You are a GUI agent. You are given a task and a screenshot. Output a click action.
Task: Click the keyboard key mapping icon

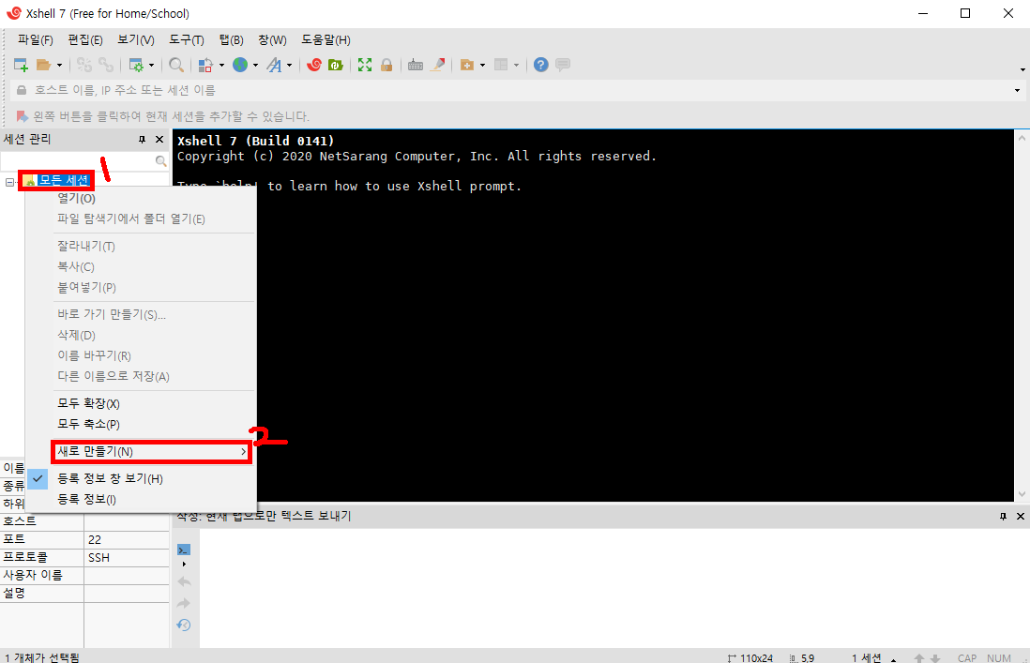pyautogui.click(x=416, y=65)
